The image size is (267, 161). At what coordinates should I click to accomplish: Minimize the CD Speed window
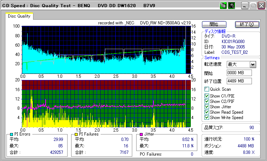click(245, 6)
